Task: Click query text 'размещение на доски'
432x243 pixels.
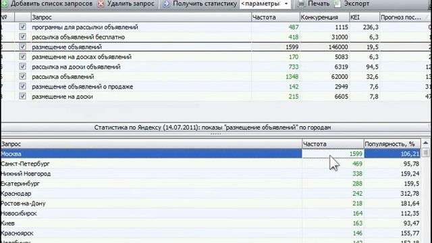Action: point(62,97)
